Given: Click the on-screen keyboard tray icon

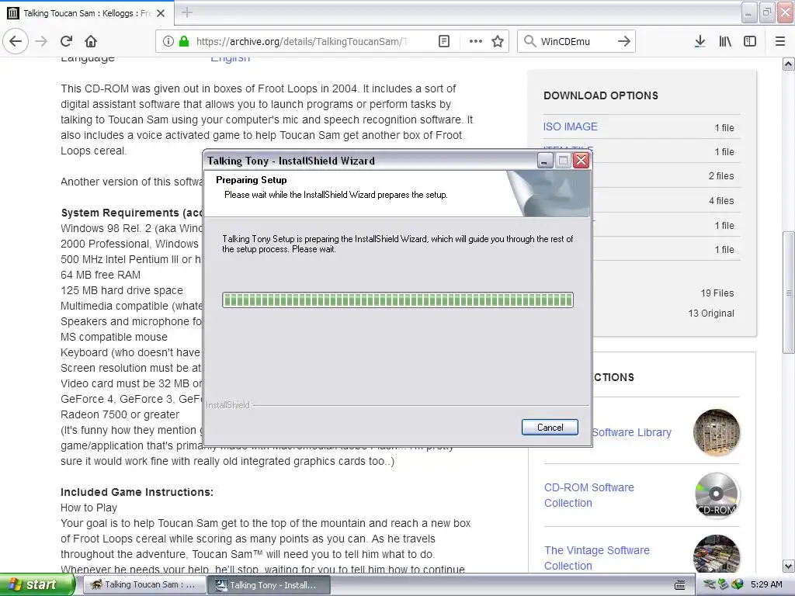Looking at the screenshot, I should [680, 585].
